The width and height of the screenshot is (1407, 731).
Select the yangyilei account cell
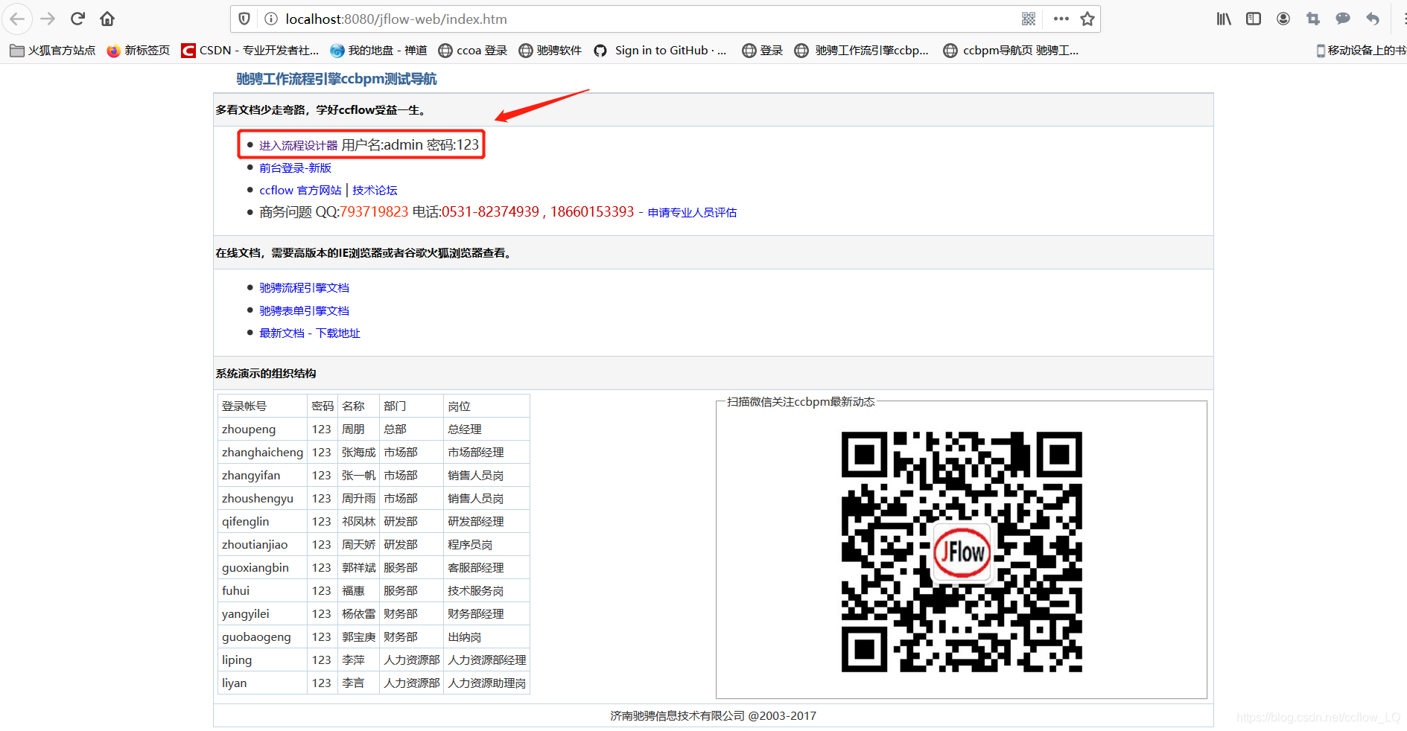click(x=263, y=614)
